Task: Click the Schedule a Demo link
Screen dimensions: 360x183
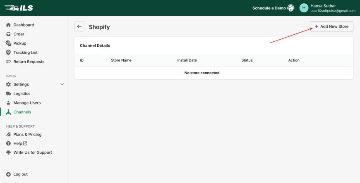Action: [x=269, y=8]
